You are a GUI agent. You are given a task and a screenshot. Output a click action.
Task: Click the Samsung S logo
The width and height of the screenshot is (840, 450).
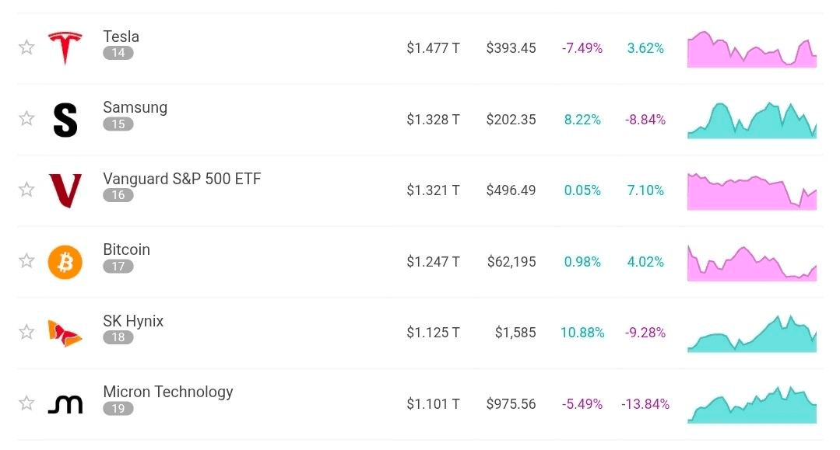65,120
